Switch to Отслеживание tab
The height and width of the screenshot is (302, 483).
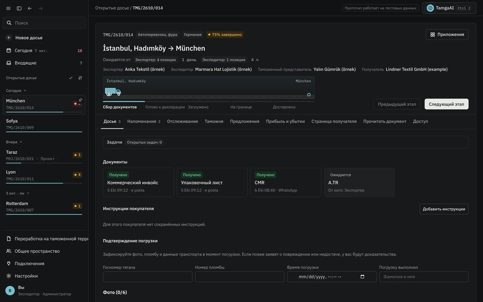(x=183, y=121)
